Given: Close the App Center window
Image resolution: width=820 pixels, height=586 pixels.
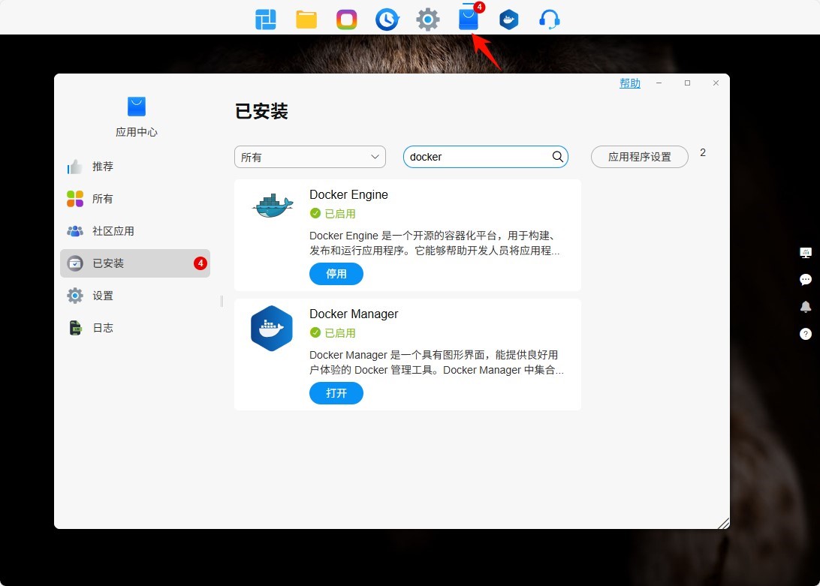Looking at the screenshot, I should point(716,83).
